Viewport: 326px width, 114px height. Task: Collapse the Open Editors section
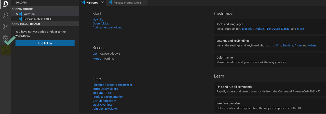[45, 9]
